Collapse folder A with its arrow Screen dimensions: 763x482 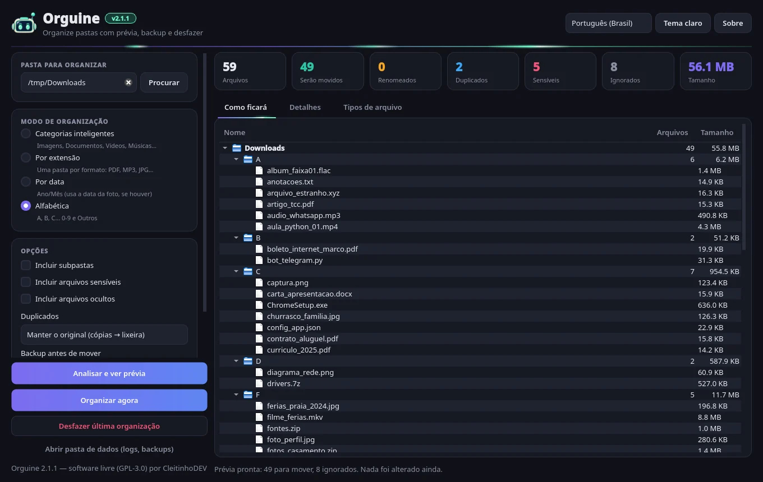click(236, 159)
